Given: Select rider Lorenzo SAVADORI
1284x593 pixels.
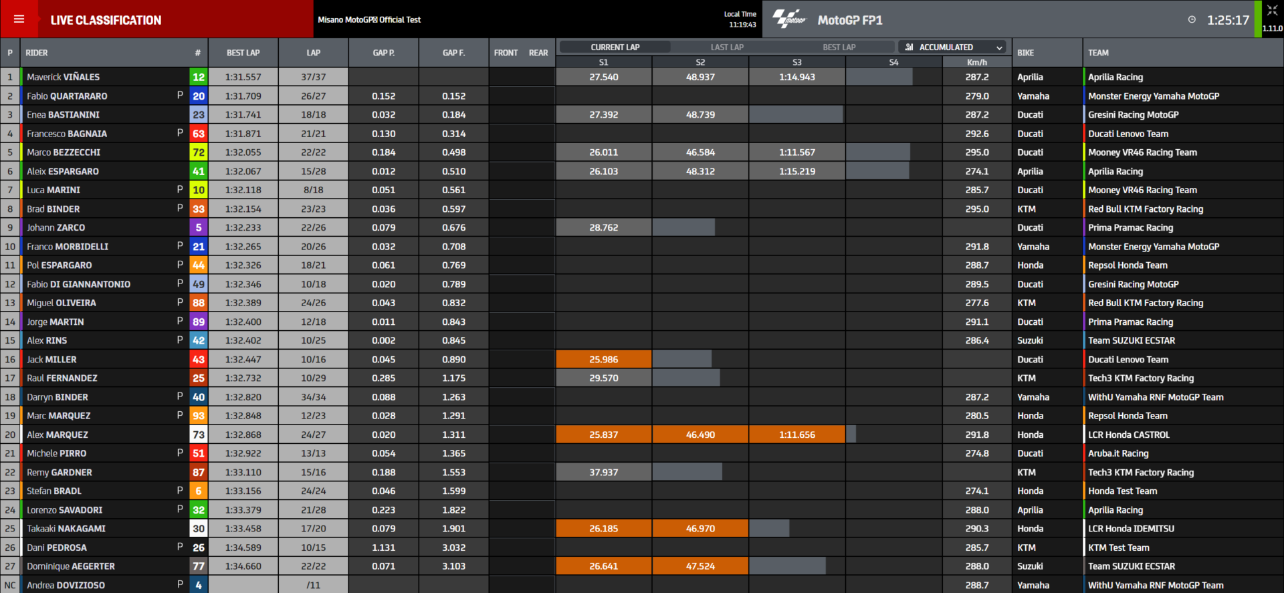Looking at the screenshot, I should [x=65, y=509].
